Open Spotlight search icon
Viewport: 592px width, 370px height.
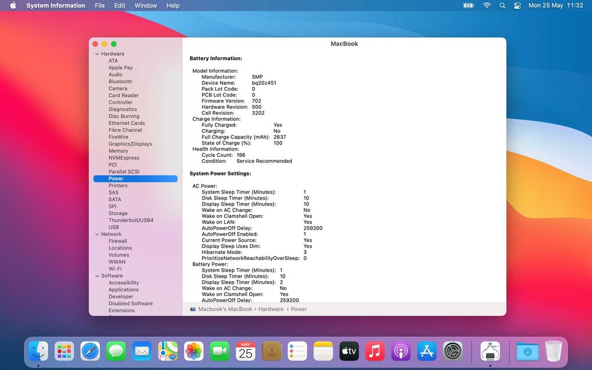pyautogui.click(x=502, y=5)
